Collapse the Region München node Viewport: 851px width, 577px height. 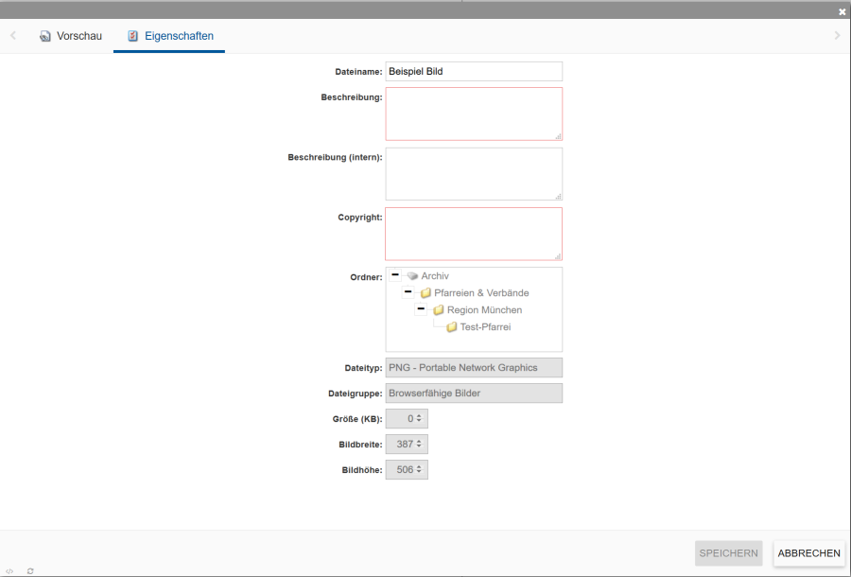(x=421, y=309)
